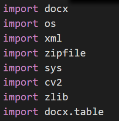The width and height of the screenshot is (119, 121).
Task: Click import keyword before docx.table
Action: 21,112
